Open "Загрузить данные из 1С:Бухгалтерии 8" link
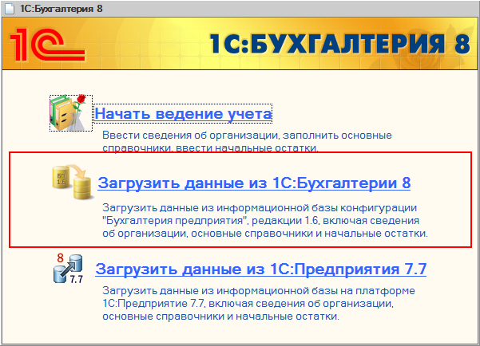 click(254, 183)
